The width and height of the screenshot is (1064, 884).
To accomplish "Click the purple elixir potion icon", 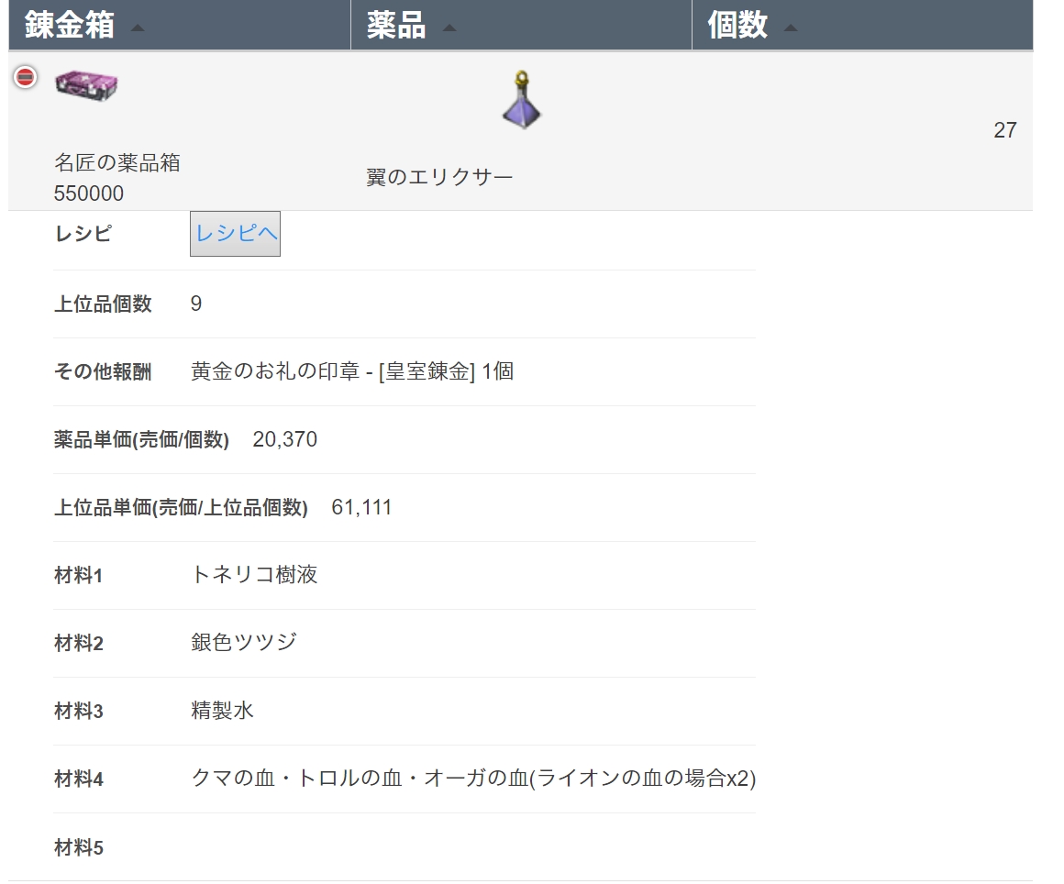I will (521, 99).
